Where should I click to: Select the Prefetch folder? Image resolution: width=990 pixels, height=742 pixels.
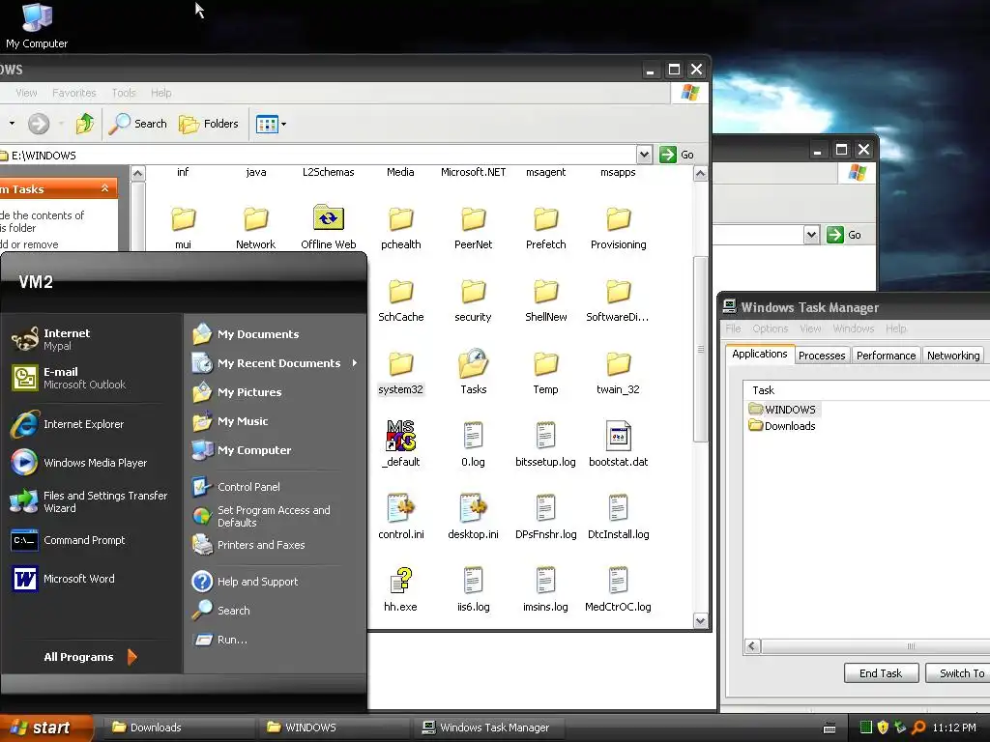pos(545,227)
